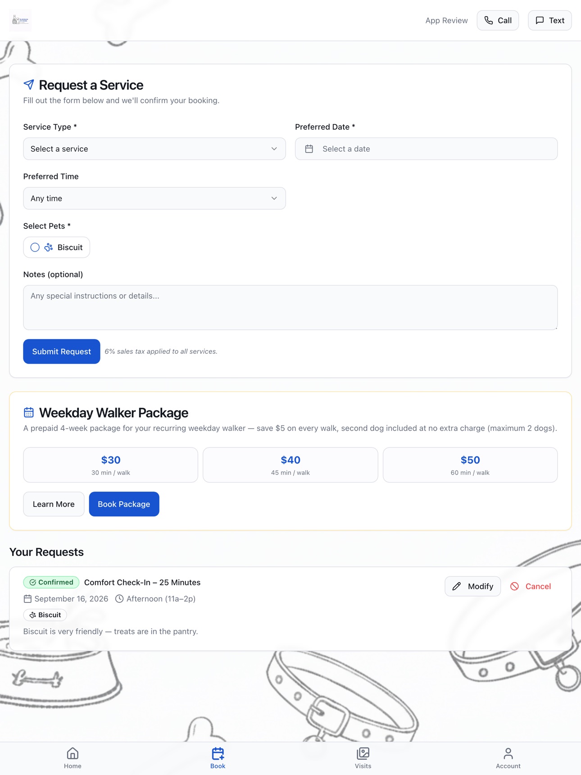Screen dimensions: 581x775
Task: Expand the Service Type dropdown
Action: 154,149
